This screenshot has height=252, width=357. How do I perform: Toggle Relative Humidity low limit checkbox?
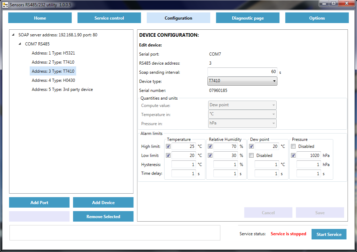click(210, 156)
